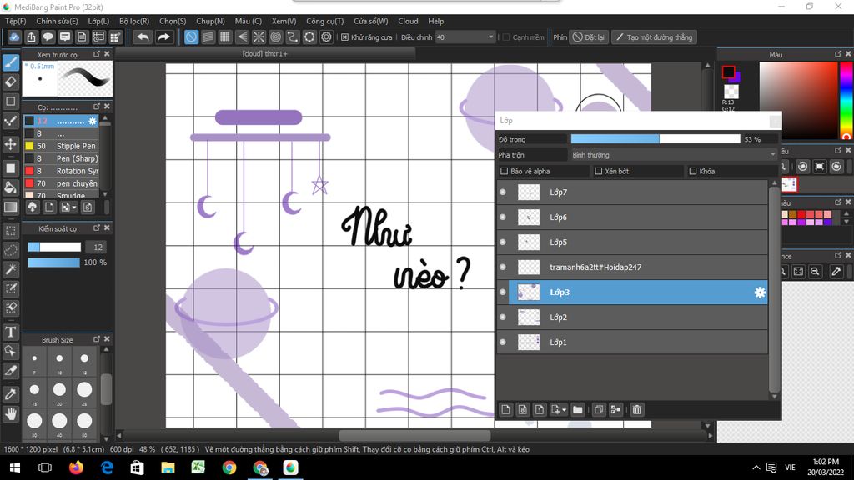
Task: Select the Bucket fill tool
Action: coord(10,187)
